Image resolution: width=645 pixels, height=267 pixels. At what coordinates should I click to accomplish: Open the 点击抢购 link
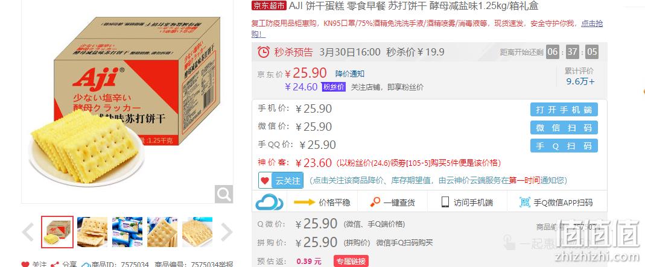591,24
